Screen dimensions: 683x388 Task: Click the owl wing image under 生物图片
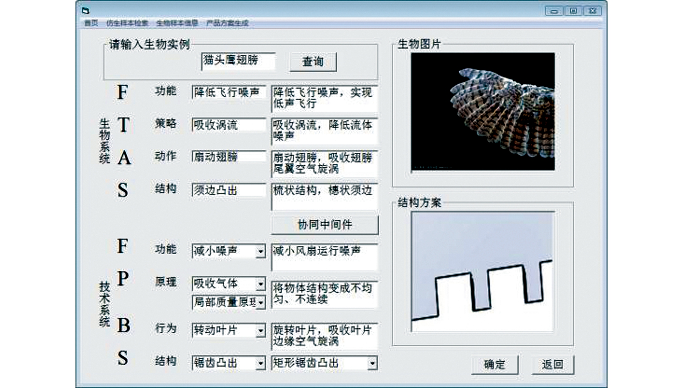click(483, 111)
